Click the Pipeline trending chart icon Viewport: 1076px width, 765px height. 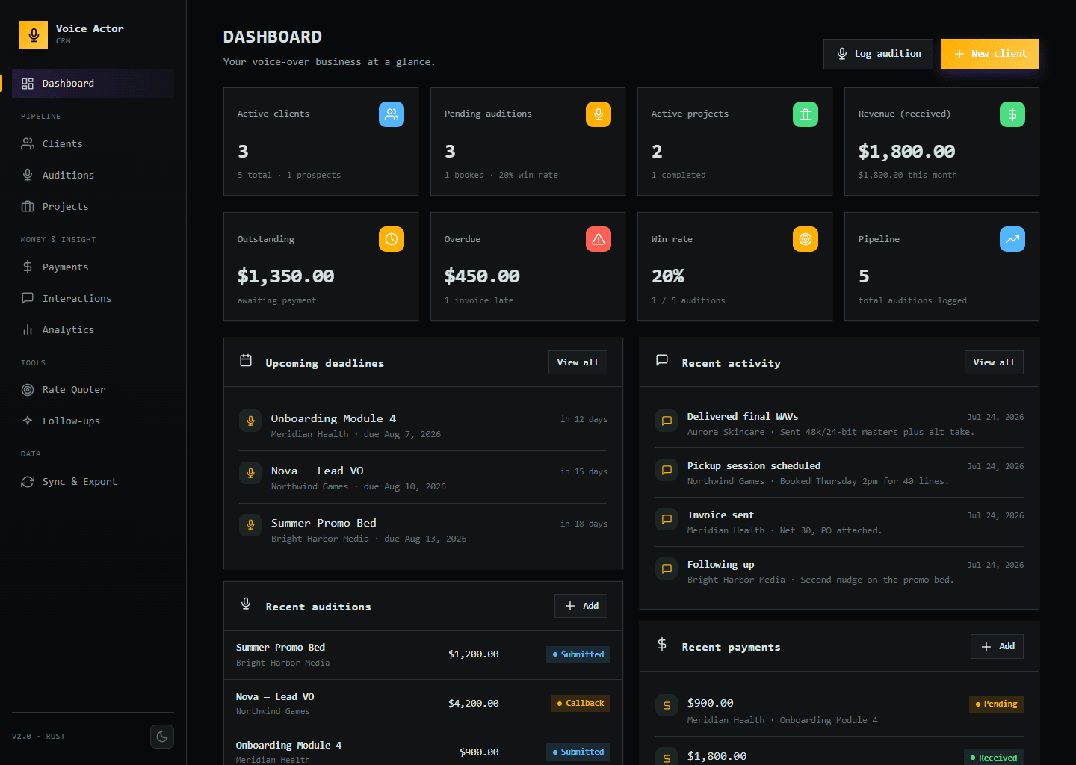1012,239
